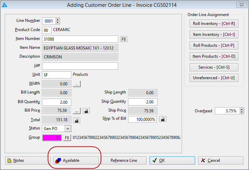
Task: Open Notes with the notepad icon
Action: [x=28, y=160]
